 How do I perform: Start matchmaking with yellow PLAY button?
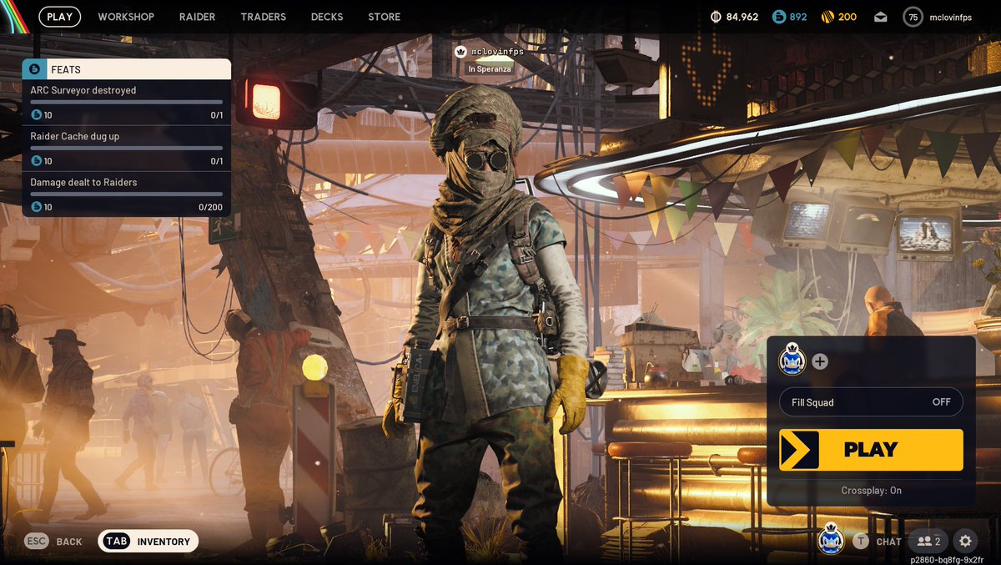click(x=871, y=450)
